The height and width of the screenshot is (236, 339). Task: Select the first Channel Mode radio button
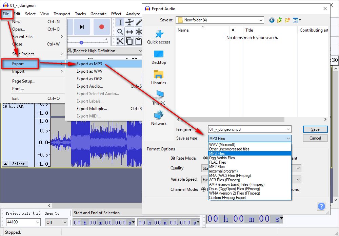point(203,189)
